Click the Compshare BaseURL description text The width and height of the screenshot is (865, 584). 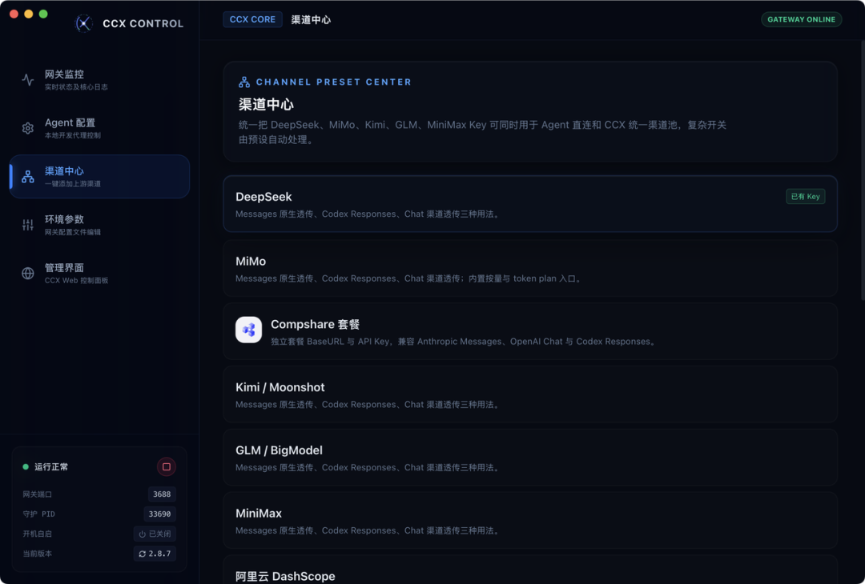coord(465,342)
